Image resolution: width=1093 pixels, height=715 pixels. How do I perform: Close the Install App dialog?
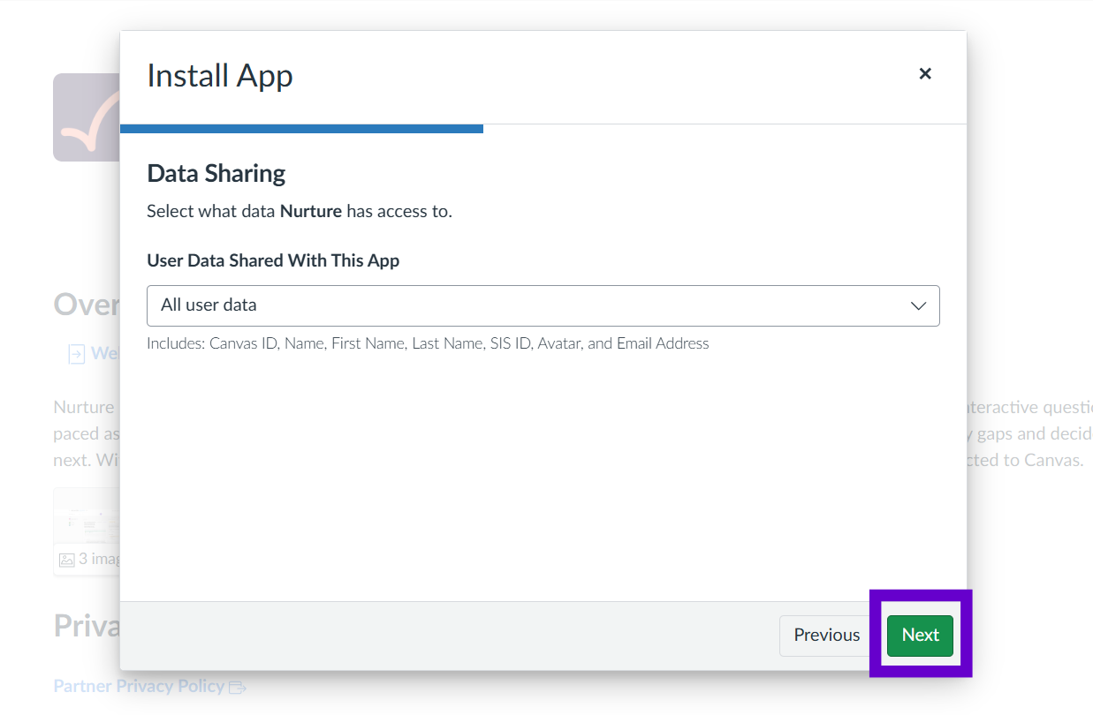(x=925, y=74)
